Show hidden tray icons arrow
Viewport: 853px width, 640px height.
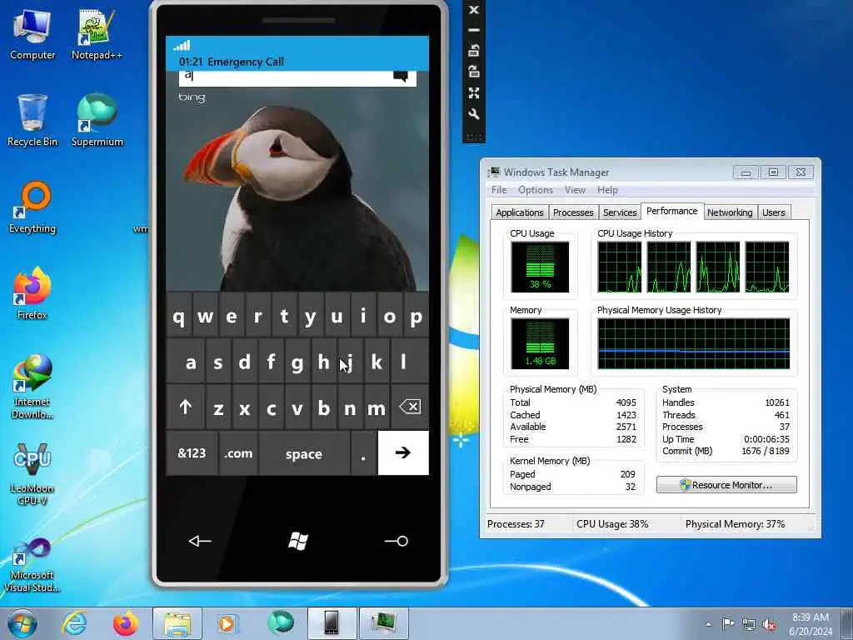[x=708, y=624]
